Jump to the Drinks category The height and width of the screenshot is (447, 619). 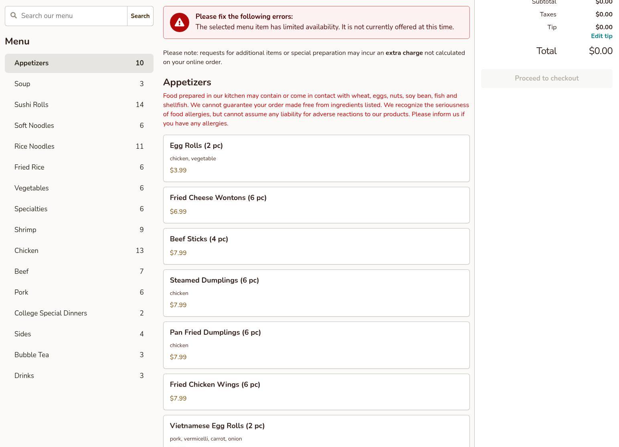click(79, 376)
